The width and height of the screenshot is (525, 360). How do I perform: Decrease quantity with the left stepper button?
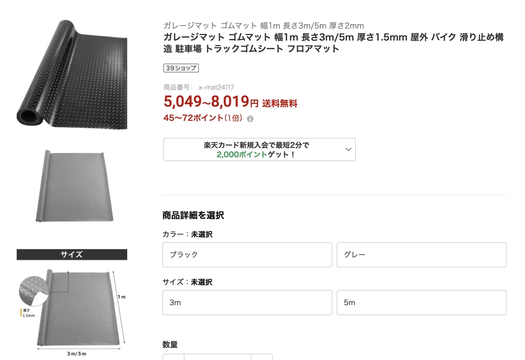tap(173, 357)
